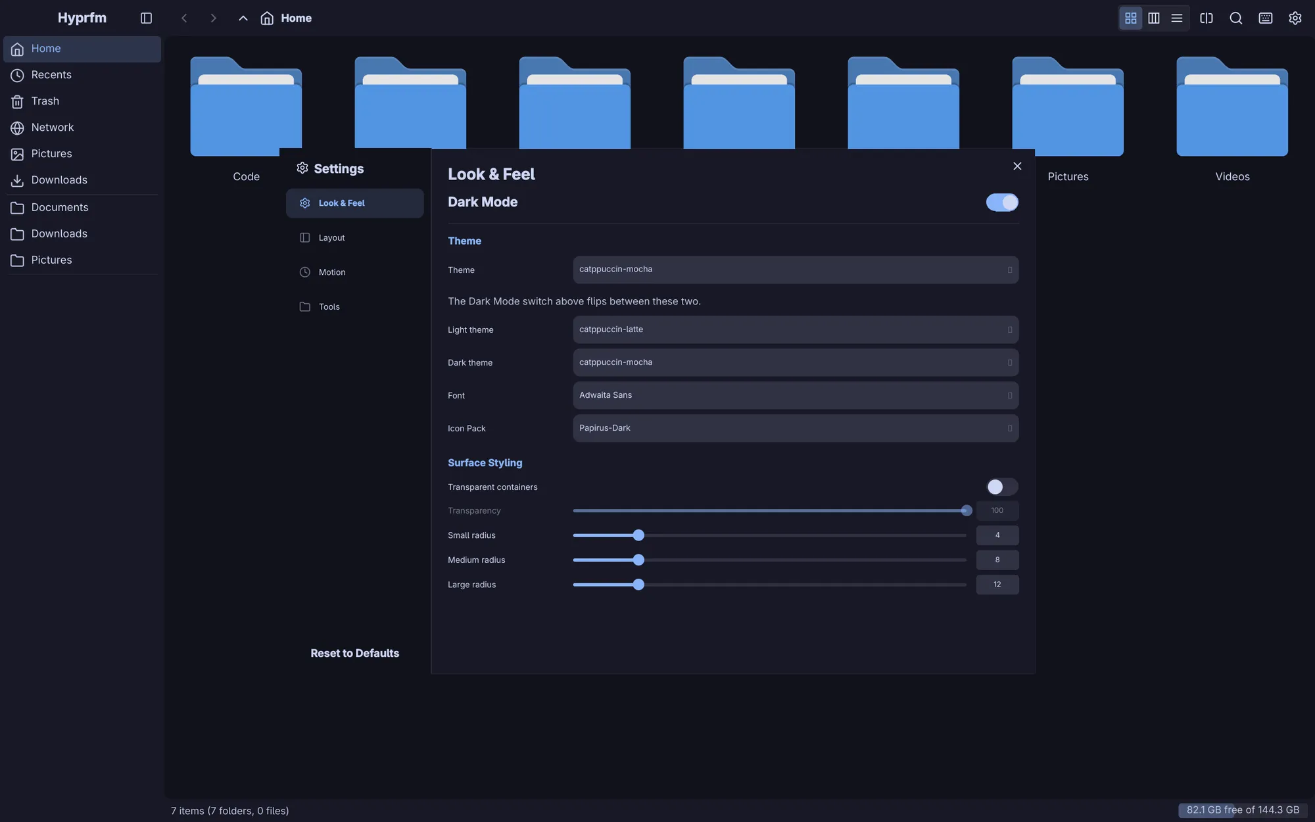Screen dimensions: 1315x822
Task: Open the Dark theme dropdown
Action: [x=796, y=363]
